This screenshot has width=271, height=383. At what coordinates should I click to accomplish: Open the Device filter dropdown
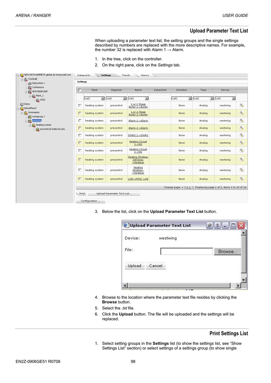[x=225, y=98]
